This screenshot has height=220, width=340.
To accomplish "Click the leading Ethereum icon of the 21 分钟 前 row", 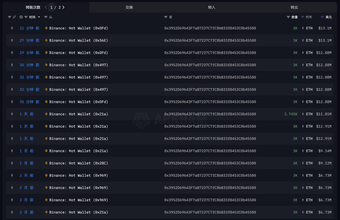I will (12, 28).
